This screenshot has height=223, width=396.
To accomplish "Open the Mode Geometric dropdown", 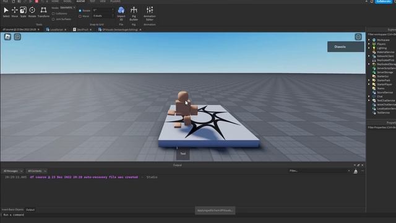I will pos(67,8).
